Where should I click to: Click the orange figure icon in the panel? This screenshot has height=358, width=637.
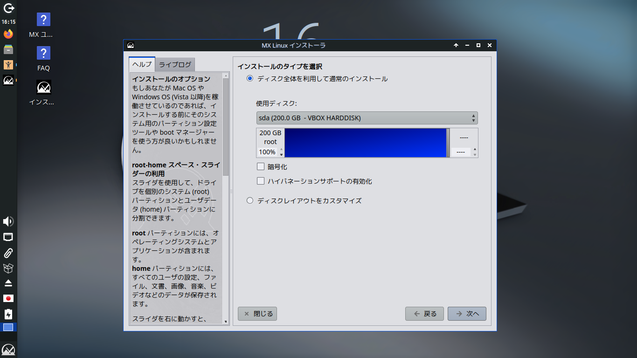click(x=8, y=65)
